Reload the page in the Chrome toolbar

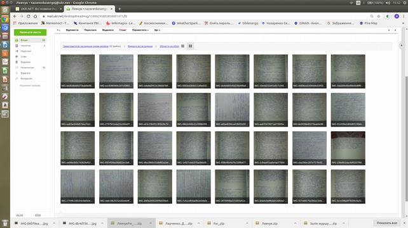coord(29,16)
